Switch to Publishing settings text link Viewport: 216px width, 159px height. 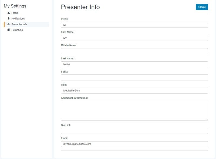click(17, 30)
